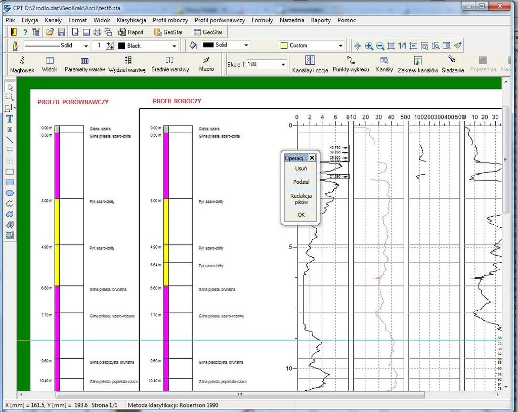Select the filled blue rectangle tool
Screen dimensions: 518x412
(10, 182)
